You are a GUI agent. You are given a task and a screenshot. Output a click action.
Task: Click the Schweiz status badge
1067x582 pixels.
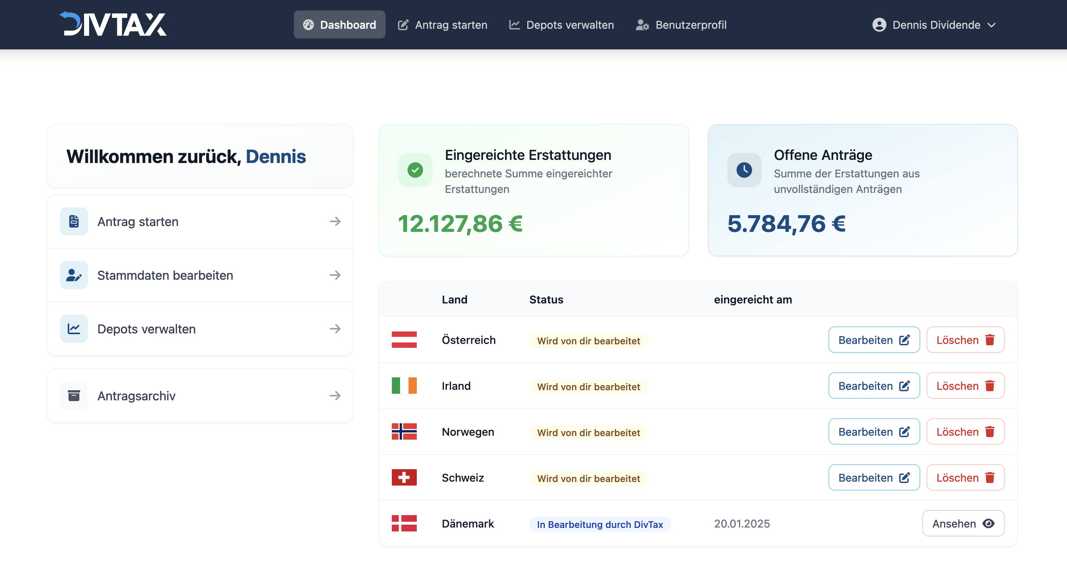(x=589, y=479)
